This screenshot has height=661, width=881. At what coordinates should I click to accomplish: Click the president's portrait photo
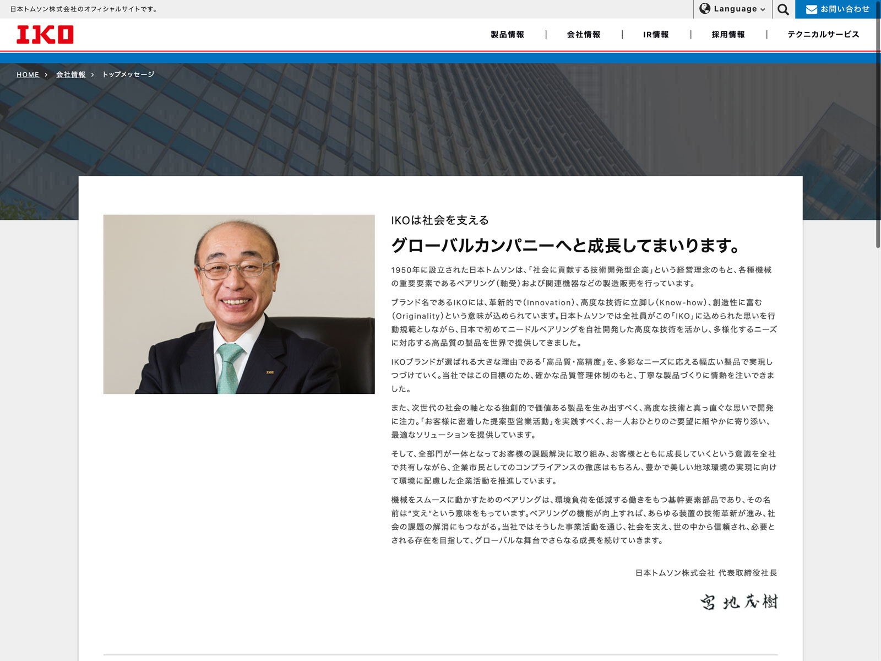click(239, 304)
